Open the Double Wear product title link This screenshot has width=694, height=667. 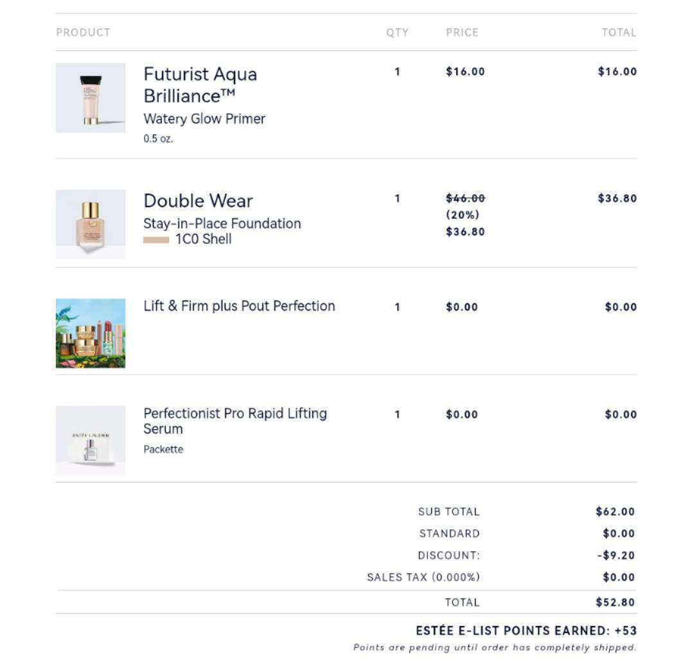[x=199, y=201]
